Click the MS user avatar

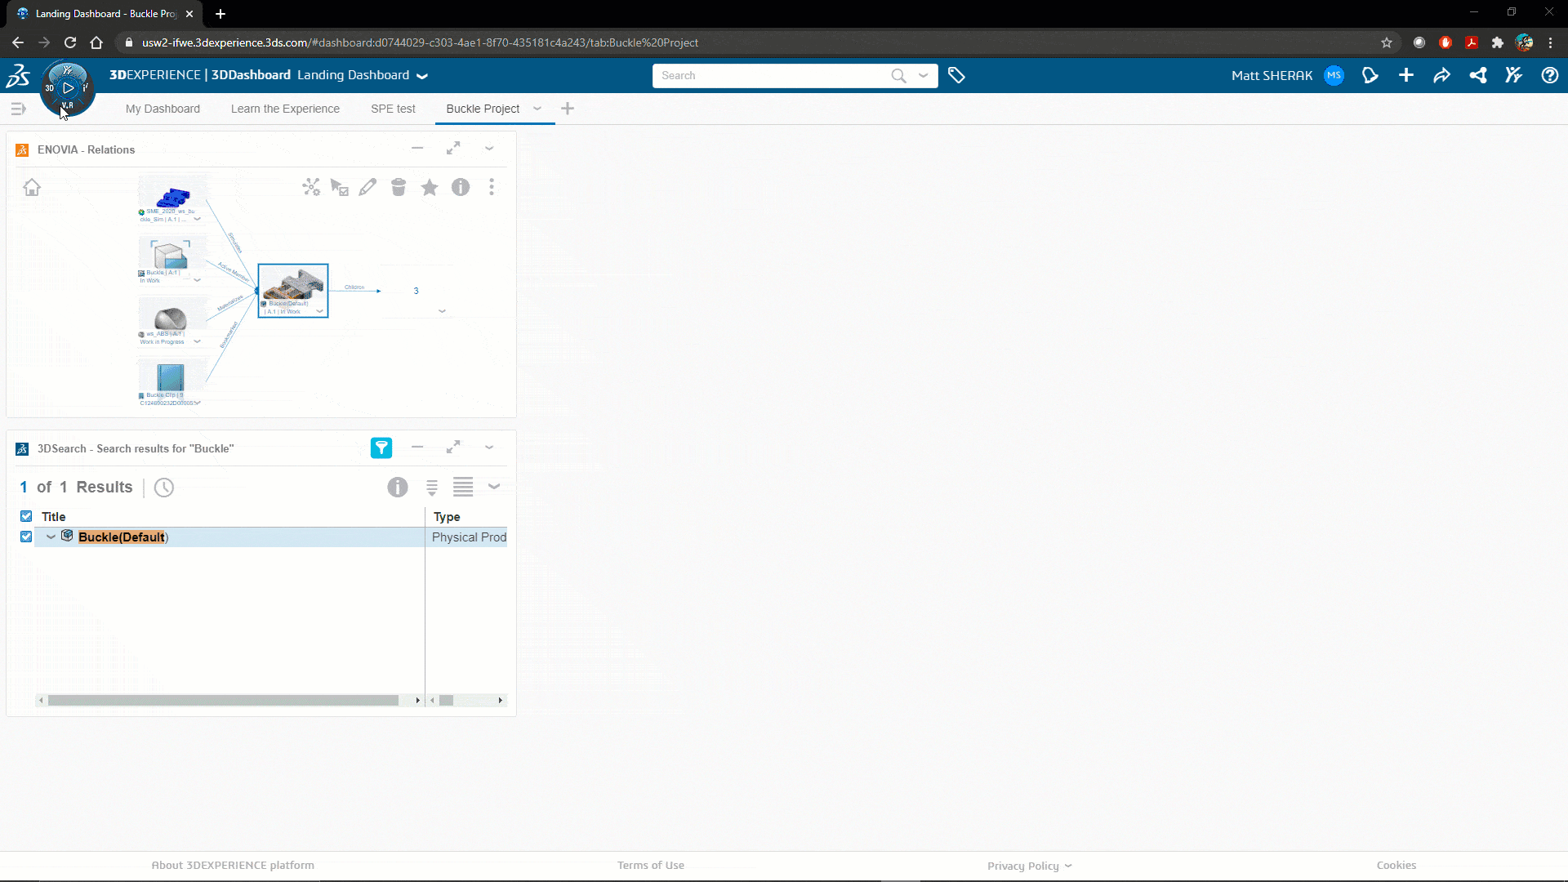[x=1334, y=75]
